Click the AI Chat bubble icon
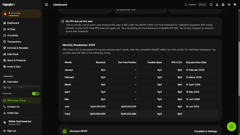 point(4,29)
